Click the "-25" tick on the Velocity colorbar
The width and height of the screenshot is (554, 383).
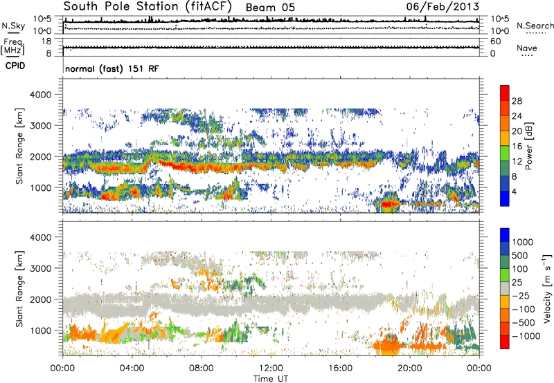(522, 295)
